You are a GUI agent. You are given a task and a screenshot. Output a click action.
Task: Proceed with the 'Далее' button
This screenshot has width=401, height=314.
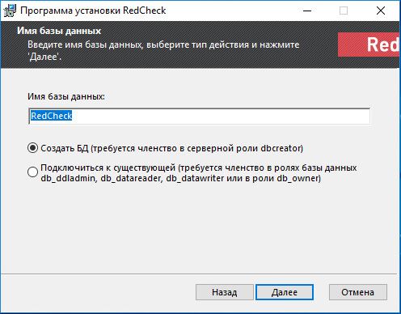click(x=285, y=292)
